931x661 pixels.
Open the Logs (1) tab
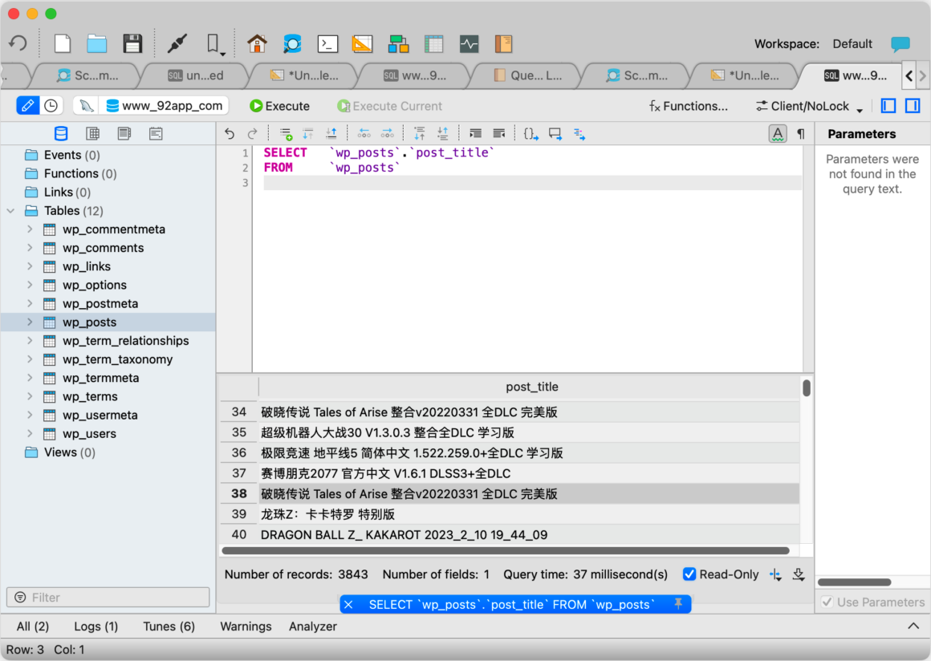96,626
